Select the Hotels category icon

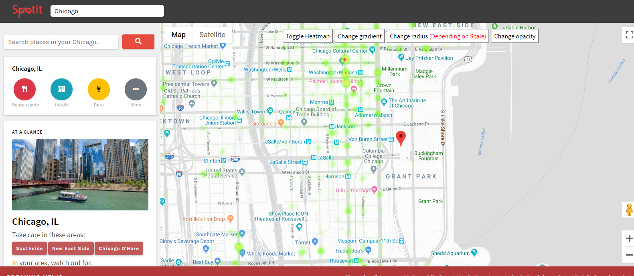(62, 89)
